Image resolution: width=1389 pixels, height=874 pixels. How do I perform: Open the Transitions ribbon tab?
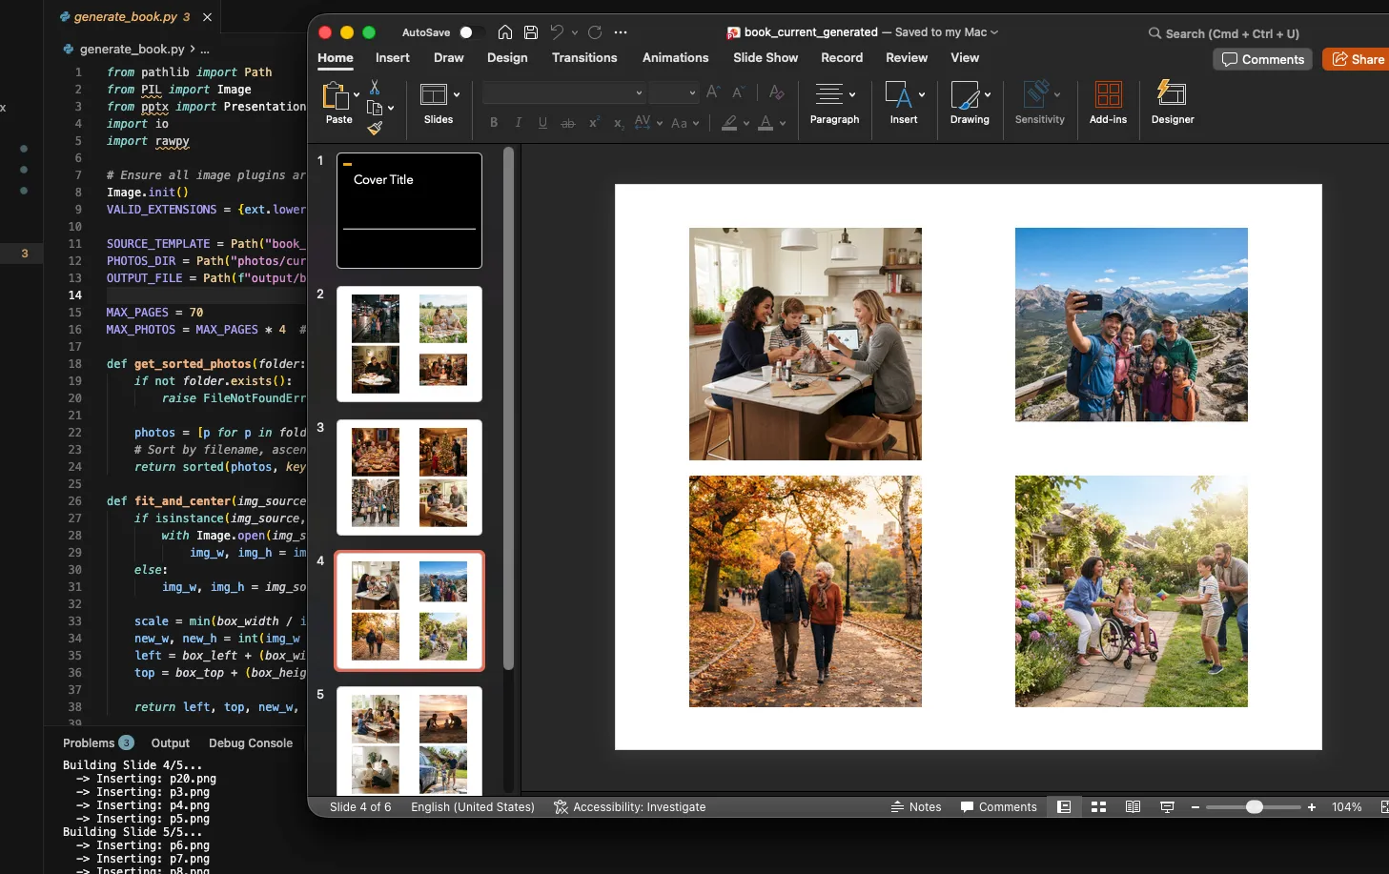click(584, 58)
